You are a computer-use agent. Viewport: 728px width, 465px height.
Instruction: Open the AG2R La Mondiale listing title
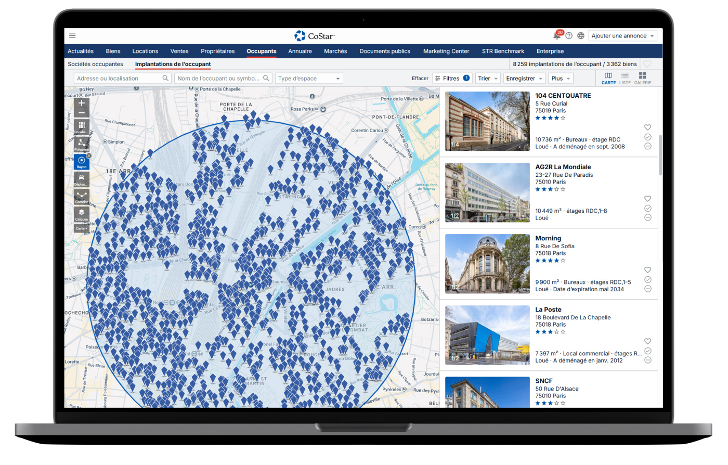(x=563, y=167)
